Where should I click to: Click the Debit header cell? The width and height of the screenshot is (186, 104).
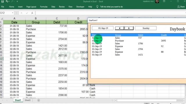(x=57, y=22)
